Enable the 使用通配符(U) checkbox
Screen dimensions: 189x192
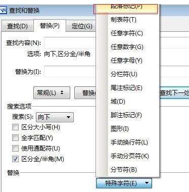pyautogui.click(x=15, y=149)
